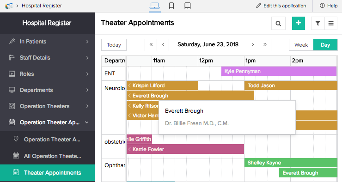Click Dr. Billie Frean text in tooltip

point(197,123)
